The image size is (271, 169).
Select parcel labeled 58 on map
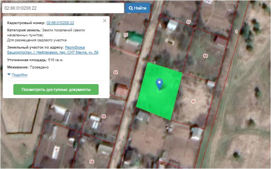tap(92, 162)
